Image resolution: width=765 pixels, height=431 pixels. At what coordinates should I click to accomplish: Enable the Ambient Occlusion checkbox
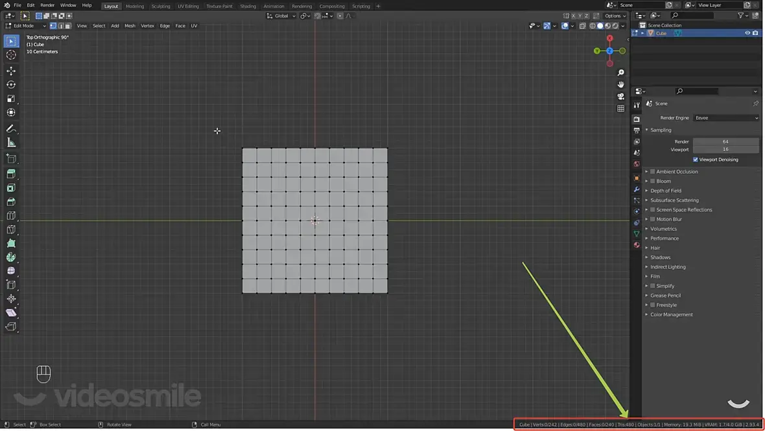(x=652, y=172)
